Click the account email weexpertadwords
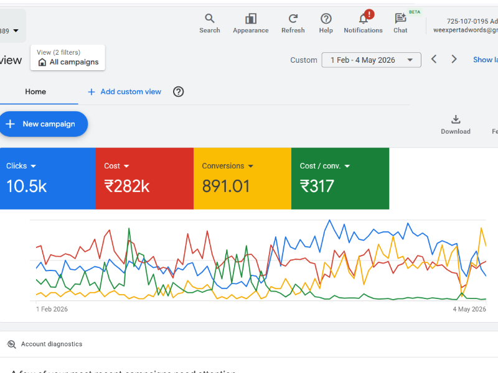 [x=465, y=30]
